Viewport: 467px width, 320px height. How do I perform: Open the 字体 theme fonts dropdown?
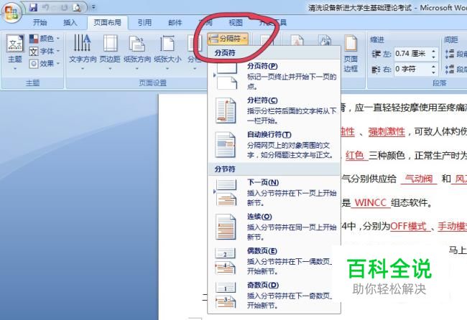pyautogui.click(x=45, y=51)
